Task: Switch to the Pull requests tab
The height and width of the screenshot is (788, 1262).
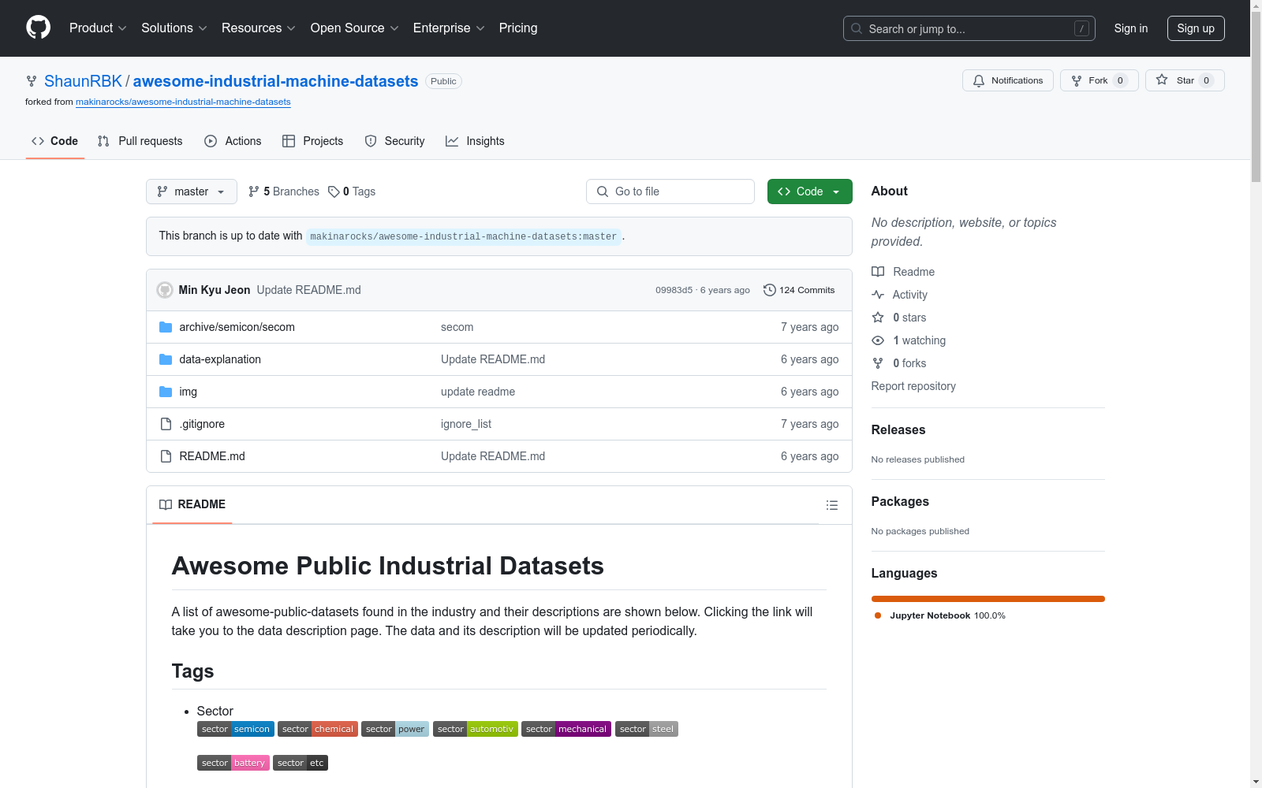Action: coord(140,141)
